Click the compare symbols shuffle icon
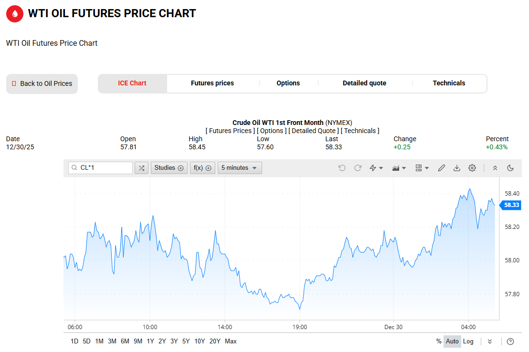Viewport: 529px width, 352px height. pos(141,168)
